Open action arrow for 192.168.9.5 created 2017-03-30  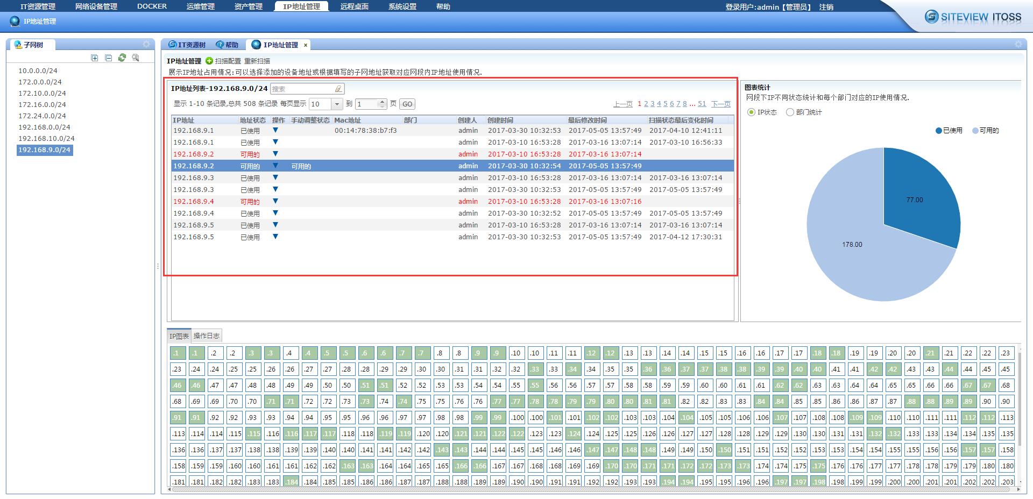275,237
